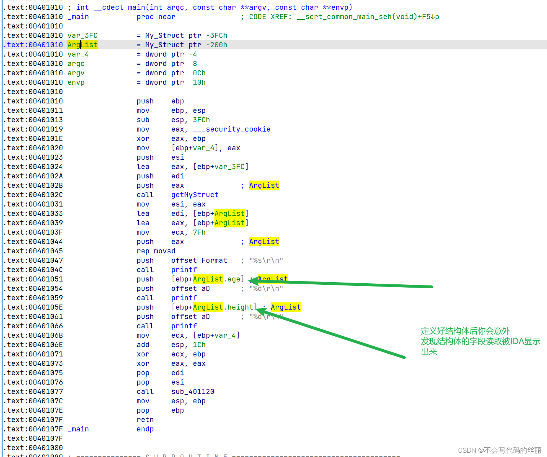The width and height of the screenshot is (547, 457).
Task: Click the "%s\r\n" format string comment
Action: 266,260
